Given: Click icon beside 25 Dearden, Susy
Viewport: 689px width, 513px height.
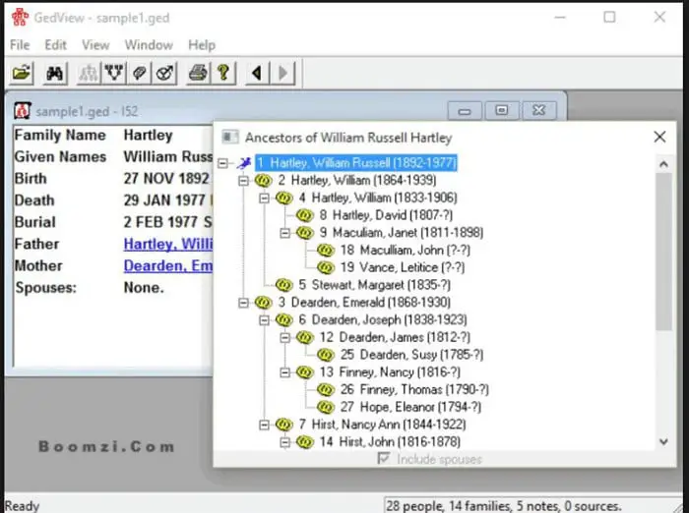Looking at the screenshot, I should (x=326, y=355).
